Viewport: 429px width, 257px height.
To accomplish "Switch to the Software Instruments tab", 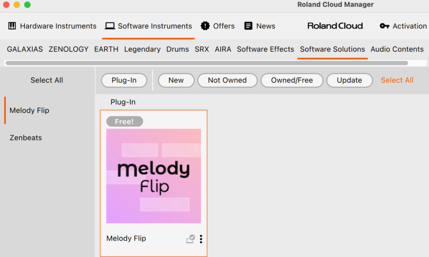I will coord(148,26).
